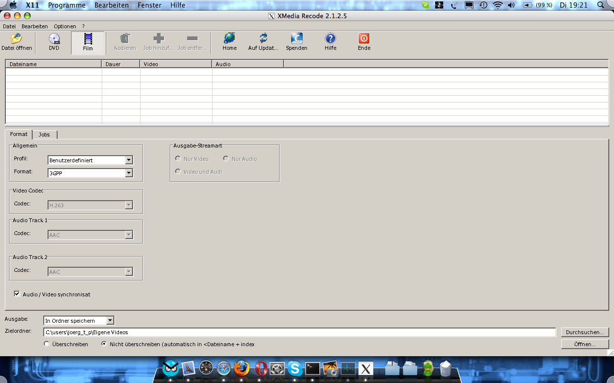
Task: Open Skype from the dock
Action: click(x=295, y=368)
